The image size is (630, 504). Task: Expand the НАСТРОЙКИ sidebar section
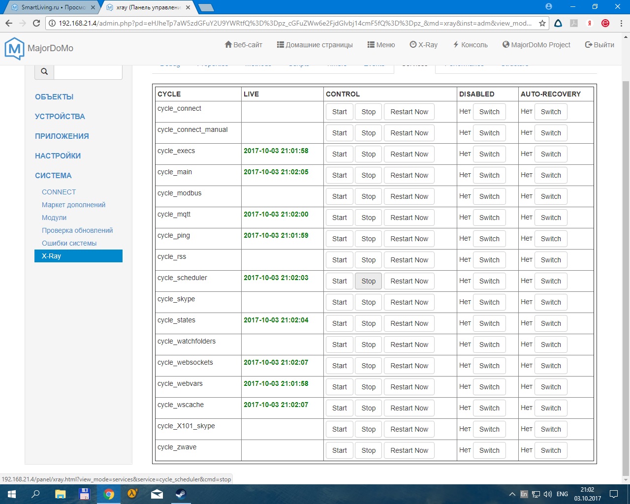coord(58,156)
